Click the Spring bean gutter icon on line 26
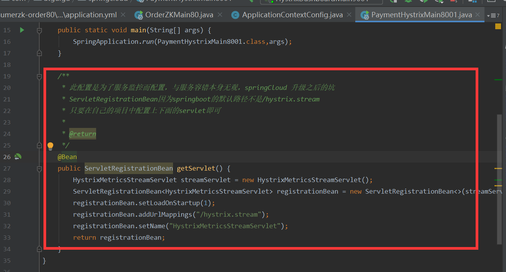Screen dimensions: 506x272 tap(18, 157)
